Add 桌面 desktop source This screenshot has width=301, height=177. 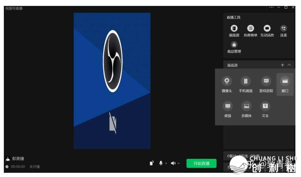coord(227,110)
